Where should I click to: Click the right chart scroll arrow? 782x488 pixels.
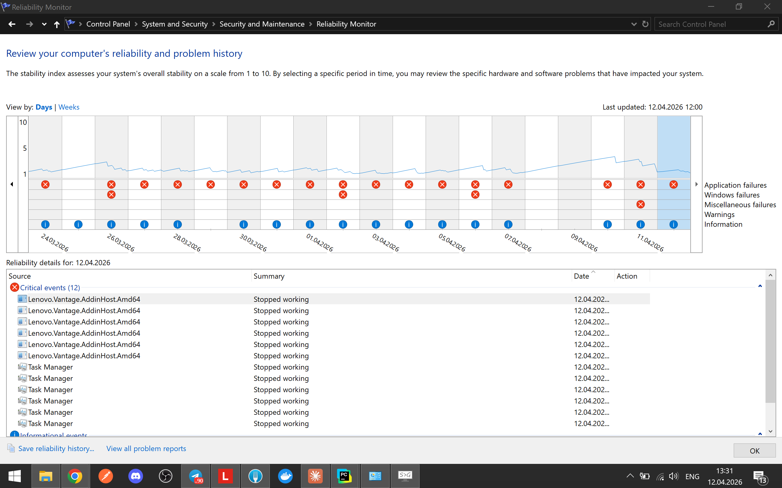click(696, 184)
